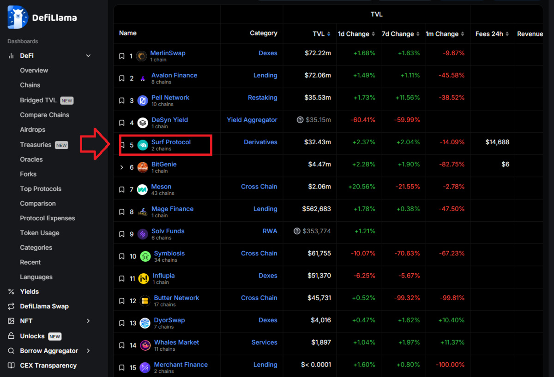This screenshot has width=554, height=377.
Task: Click the Influpia logo icon
Action: coord(144,279)
